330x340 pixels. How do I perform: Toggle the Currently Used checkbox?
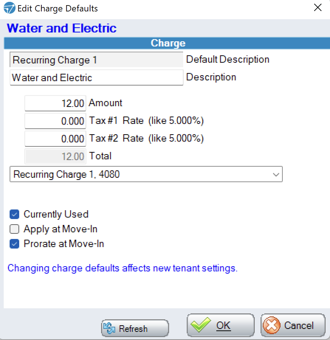tap(14, 214)
